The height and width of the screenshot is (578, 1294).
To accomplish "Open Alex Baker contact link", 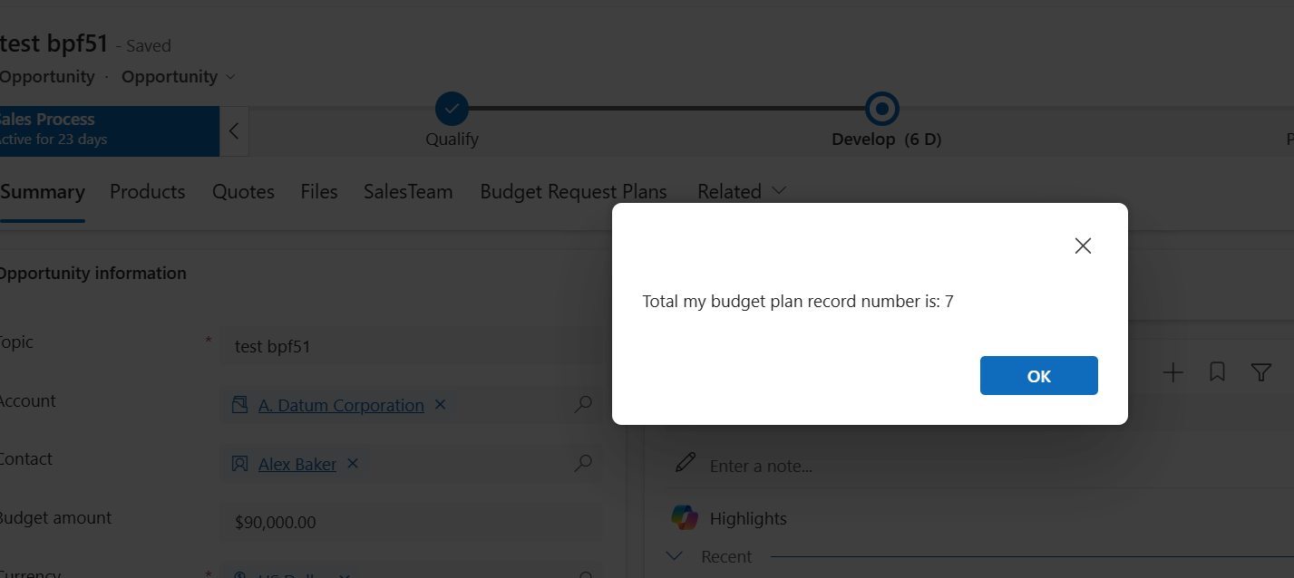I will click(x=297, y=464).
